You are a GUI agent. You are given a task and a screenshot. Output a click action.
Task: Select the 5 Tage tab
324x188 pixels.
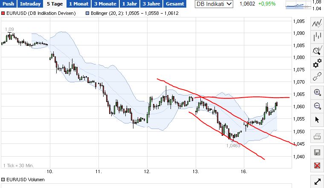(55, 4)
